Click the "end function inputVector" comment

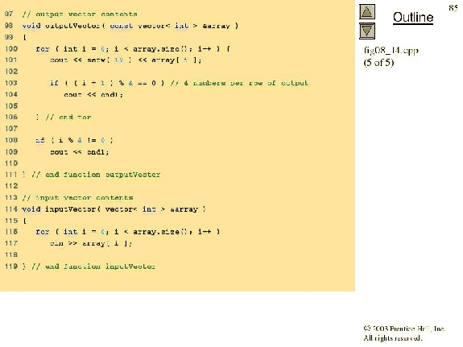pyautogui.click(x=93, y=266)
